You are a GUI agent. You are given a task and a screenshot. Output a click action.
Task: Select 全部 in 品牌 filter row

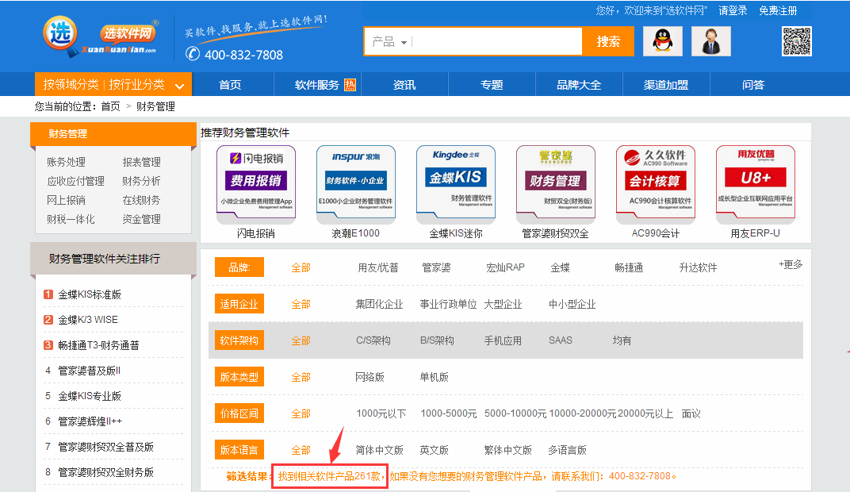[301, 267]
